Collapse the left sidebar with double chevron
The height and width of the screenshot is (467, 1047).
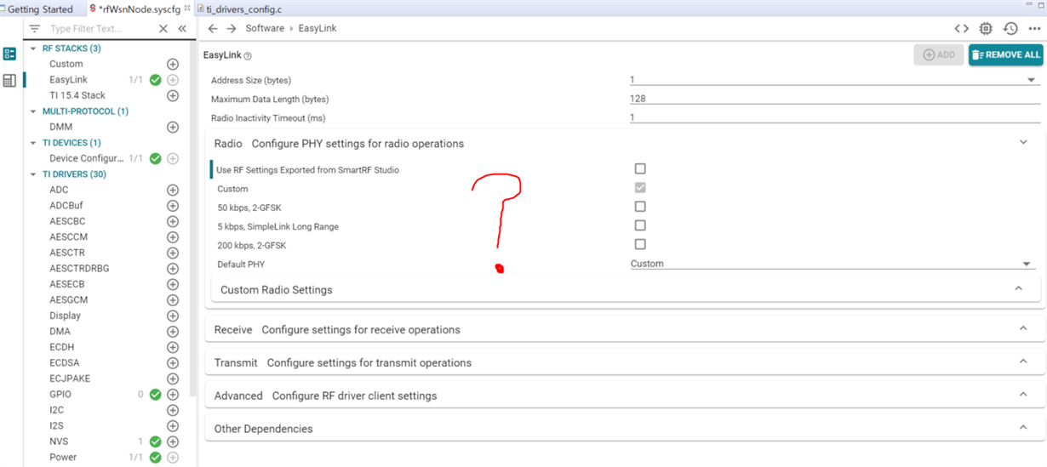(182, 28)
